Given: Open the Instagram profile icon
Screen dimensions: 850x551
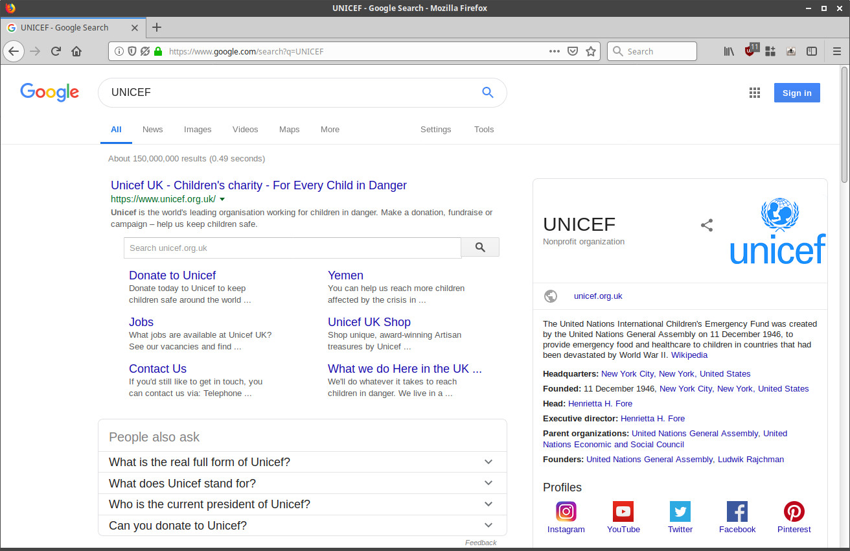Looking at the screenshot, I should (x=566, y=511).
